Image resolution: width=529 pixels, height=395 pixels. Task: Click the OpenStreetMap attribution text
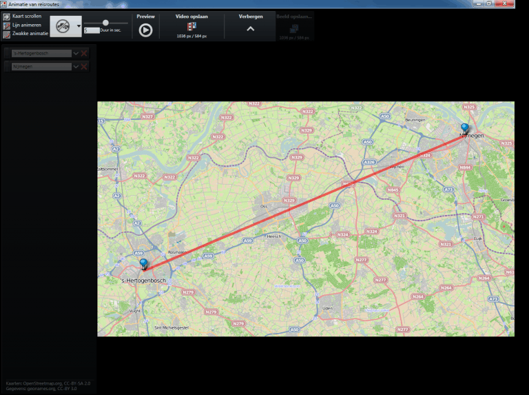(x=48, y=383)
